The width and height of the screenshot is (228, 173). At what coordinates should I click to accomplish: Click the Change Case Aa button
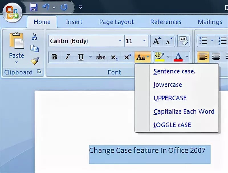(x=142, y=57)
